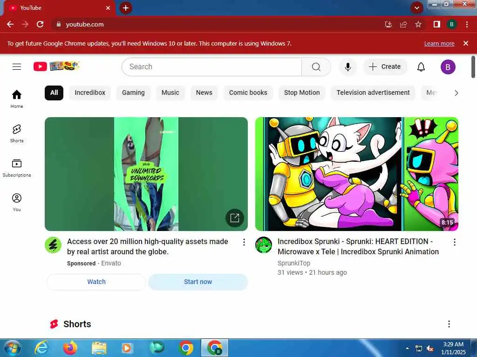
Task: Select the Comic books filter chip
Action: 248,93
